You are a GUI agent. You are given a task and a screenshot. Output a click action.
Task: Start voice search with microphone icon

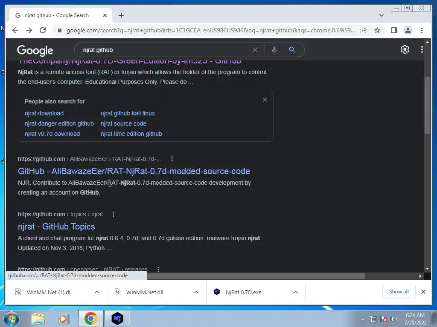tap(274, 50)
